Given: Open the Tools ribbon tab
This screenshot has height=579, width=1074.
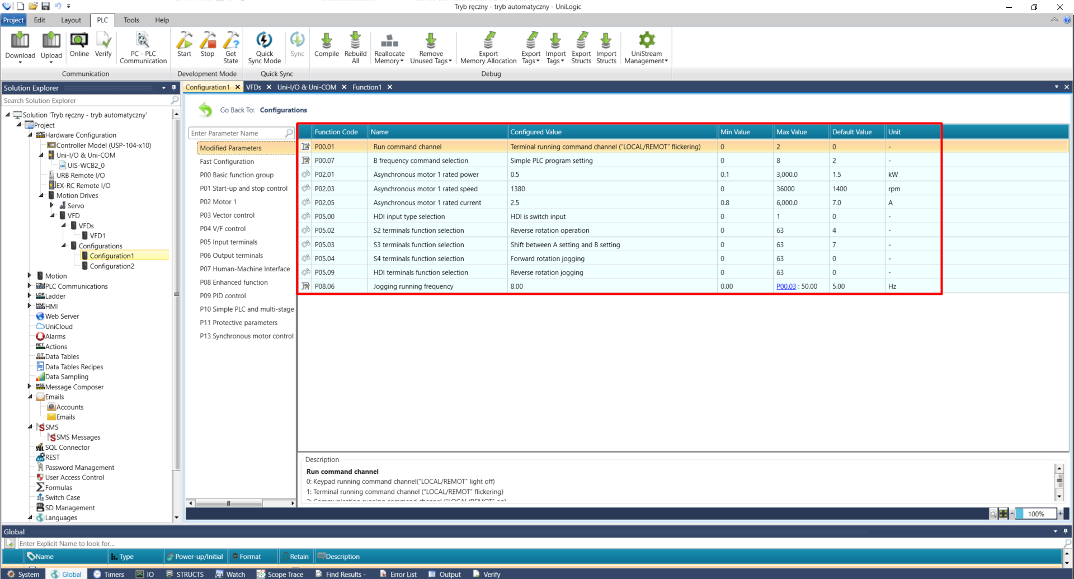Looking at the screenshot, I should click(x=131, y=20).
